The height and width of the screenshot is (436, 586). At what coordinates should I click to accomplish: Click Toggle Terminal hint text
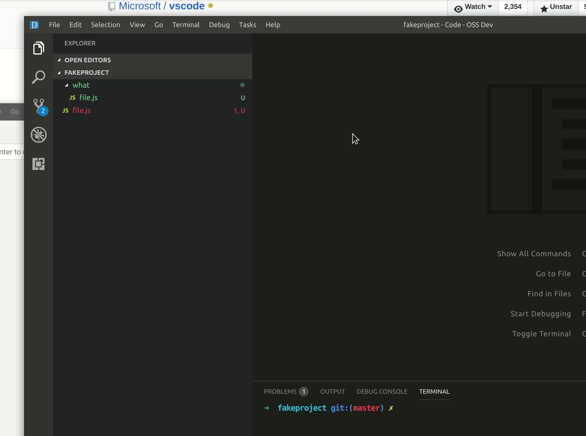click(x=542, y=334)
